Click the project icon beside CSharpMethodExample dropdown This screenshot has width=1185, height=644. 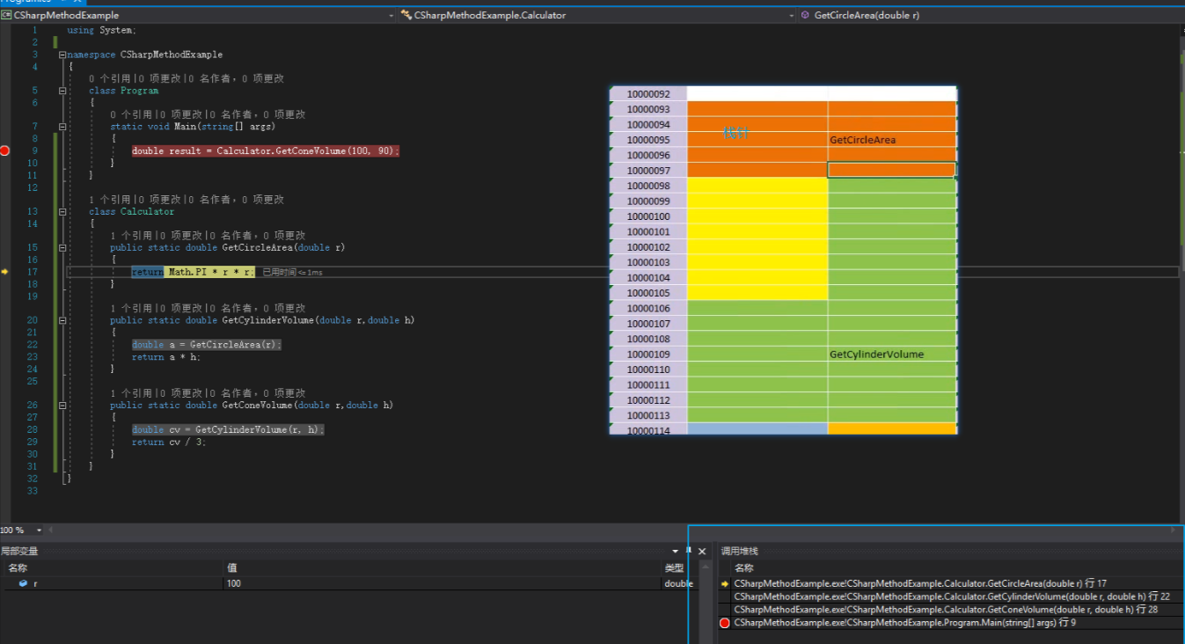click(x=6, y=15)
